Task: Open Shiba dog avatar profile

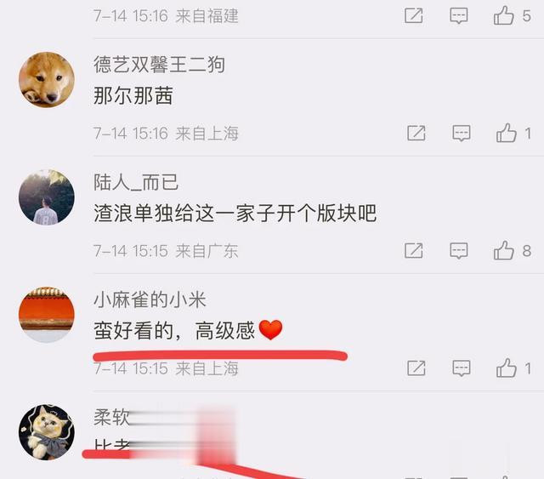Action: [47, 79]
